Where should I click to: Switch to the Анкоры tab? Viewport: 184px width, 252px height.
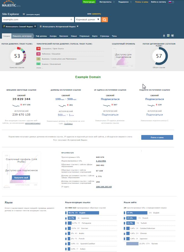click(x=53, y=36)
